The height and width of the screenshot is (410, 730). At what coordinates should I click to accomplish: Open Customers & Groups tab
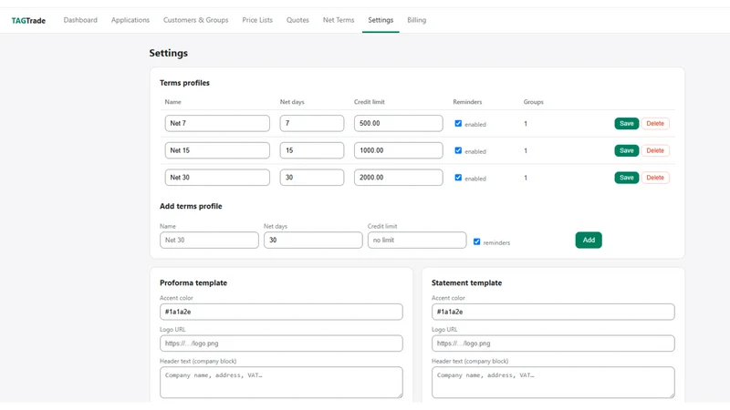195,20
